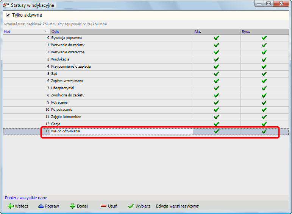
Task: Click Akt. checkmark for Ubezpieczyciel
Action: [x=216, y=88]
